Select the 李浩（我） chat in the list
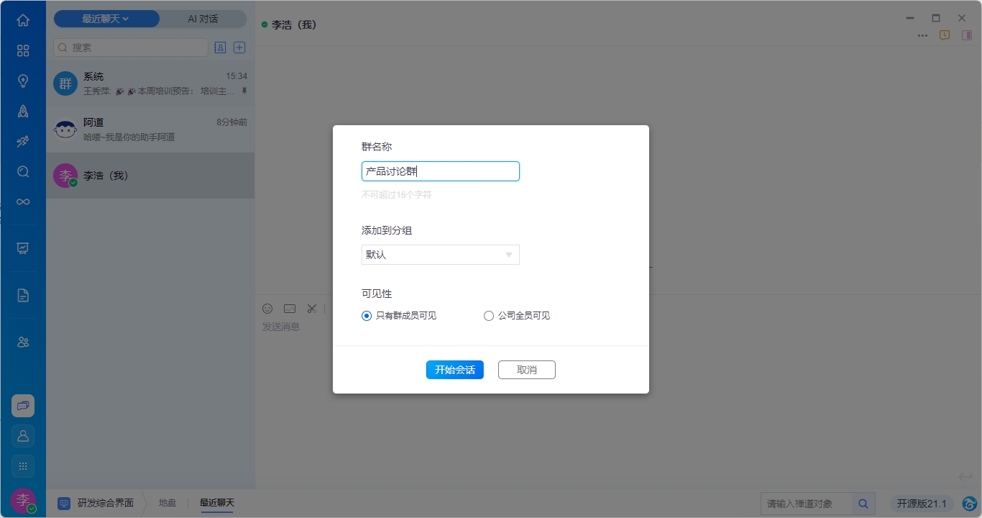This screenshot has height=518, width=982. (x=150, y=176)
